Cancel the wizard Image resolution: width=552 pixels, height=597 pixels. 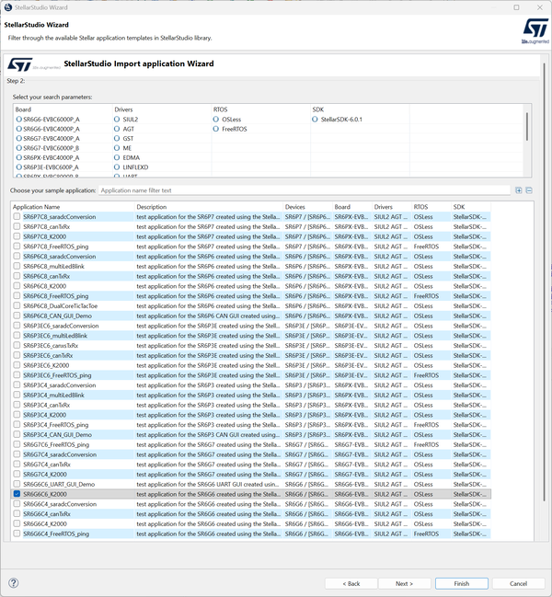[519, 583]
